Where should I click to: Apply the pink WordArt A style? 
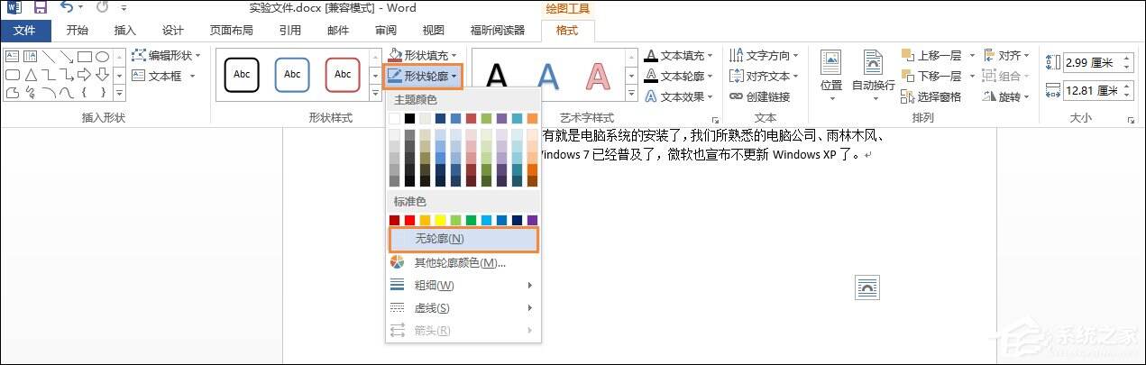click(x=598, y=77)
